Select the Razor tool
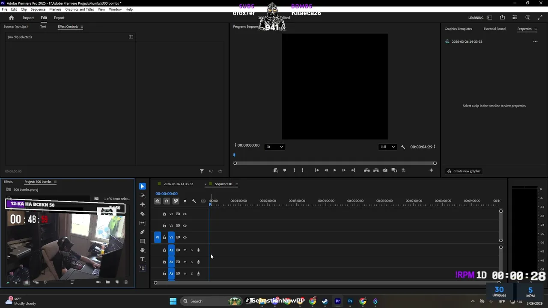The image size is (548, 308). (x=143, y=214)
